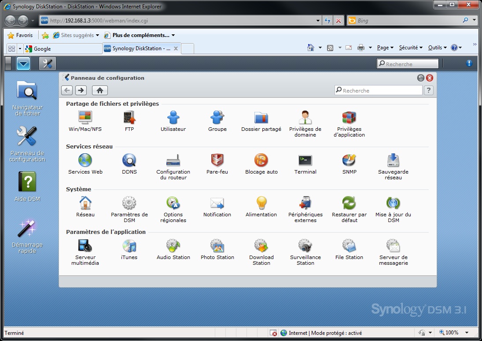Open the Photo Station icon

[217, 245]
